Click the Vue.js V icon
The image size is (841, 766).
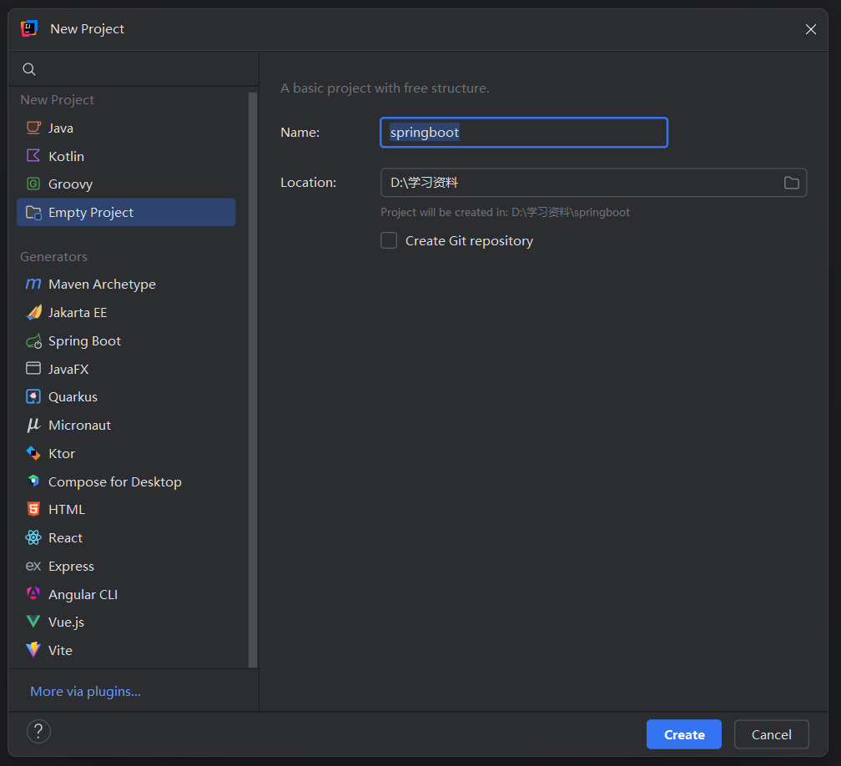coord(33,622)
